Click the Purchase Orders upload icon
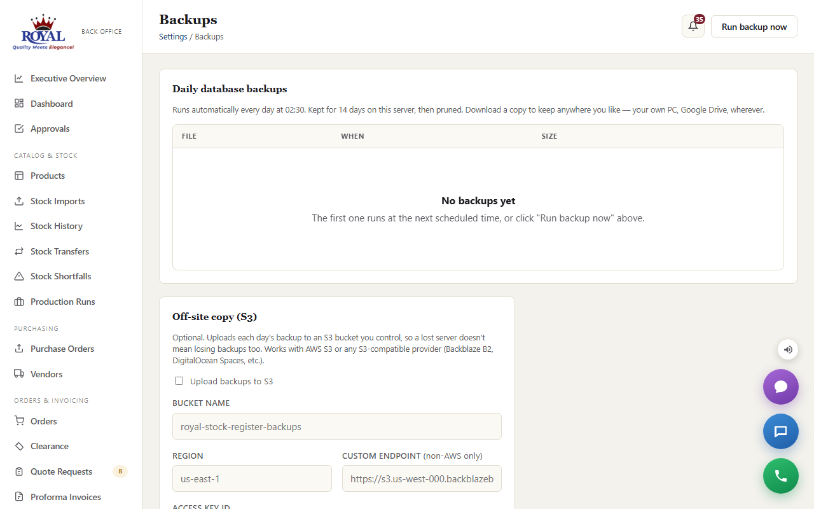Viewport: 814px width, 509px height. 19,349
